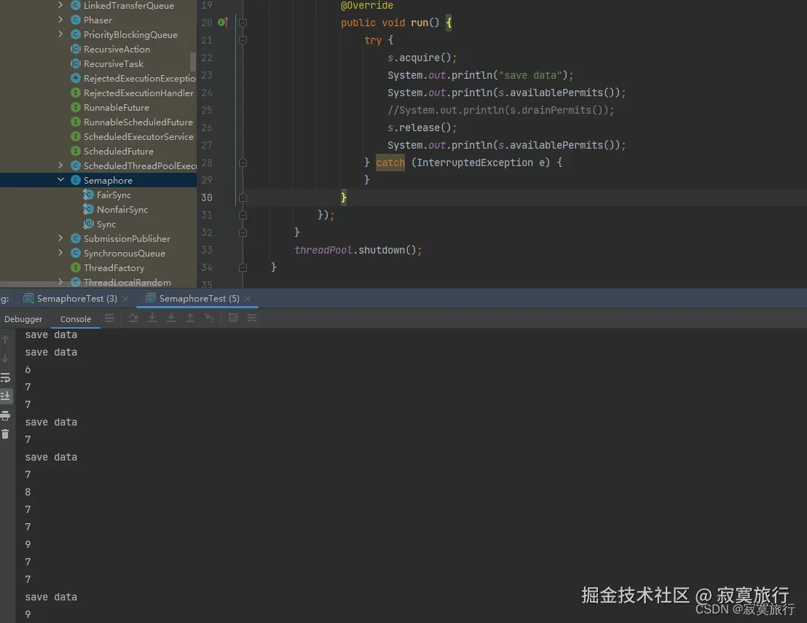The image size is (807, 623).
Task: Select ScheduledExecutorService in the tree
Action: [139, 136]
